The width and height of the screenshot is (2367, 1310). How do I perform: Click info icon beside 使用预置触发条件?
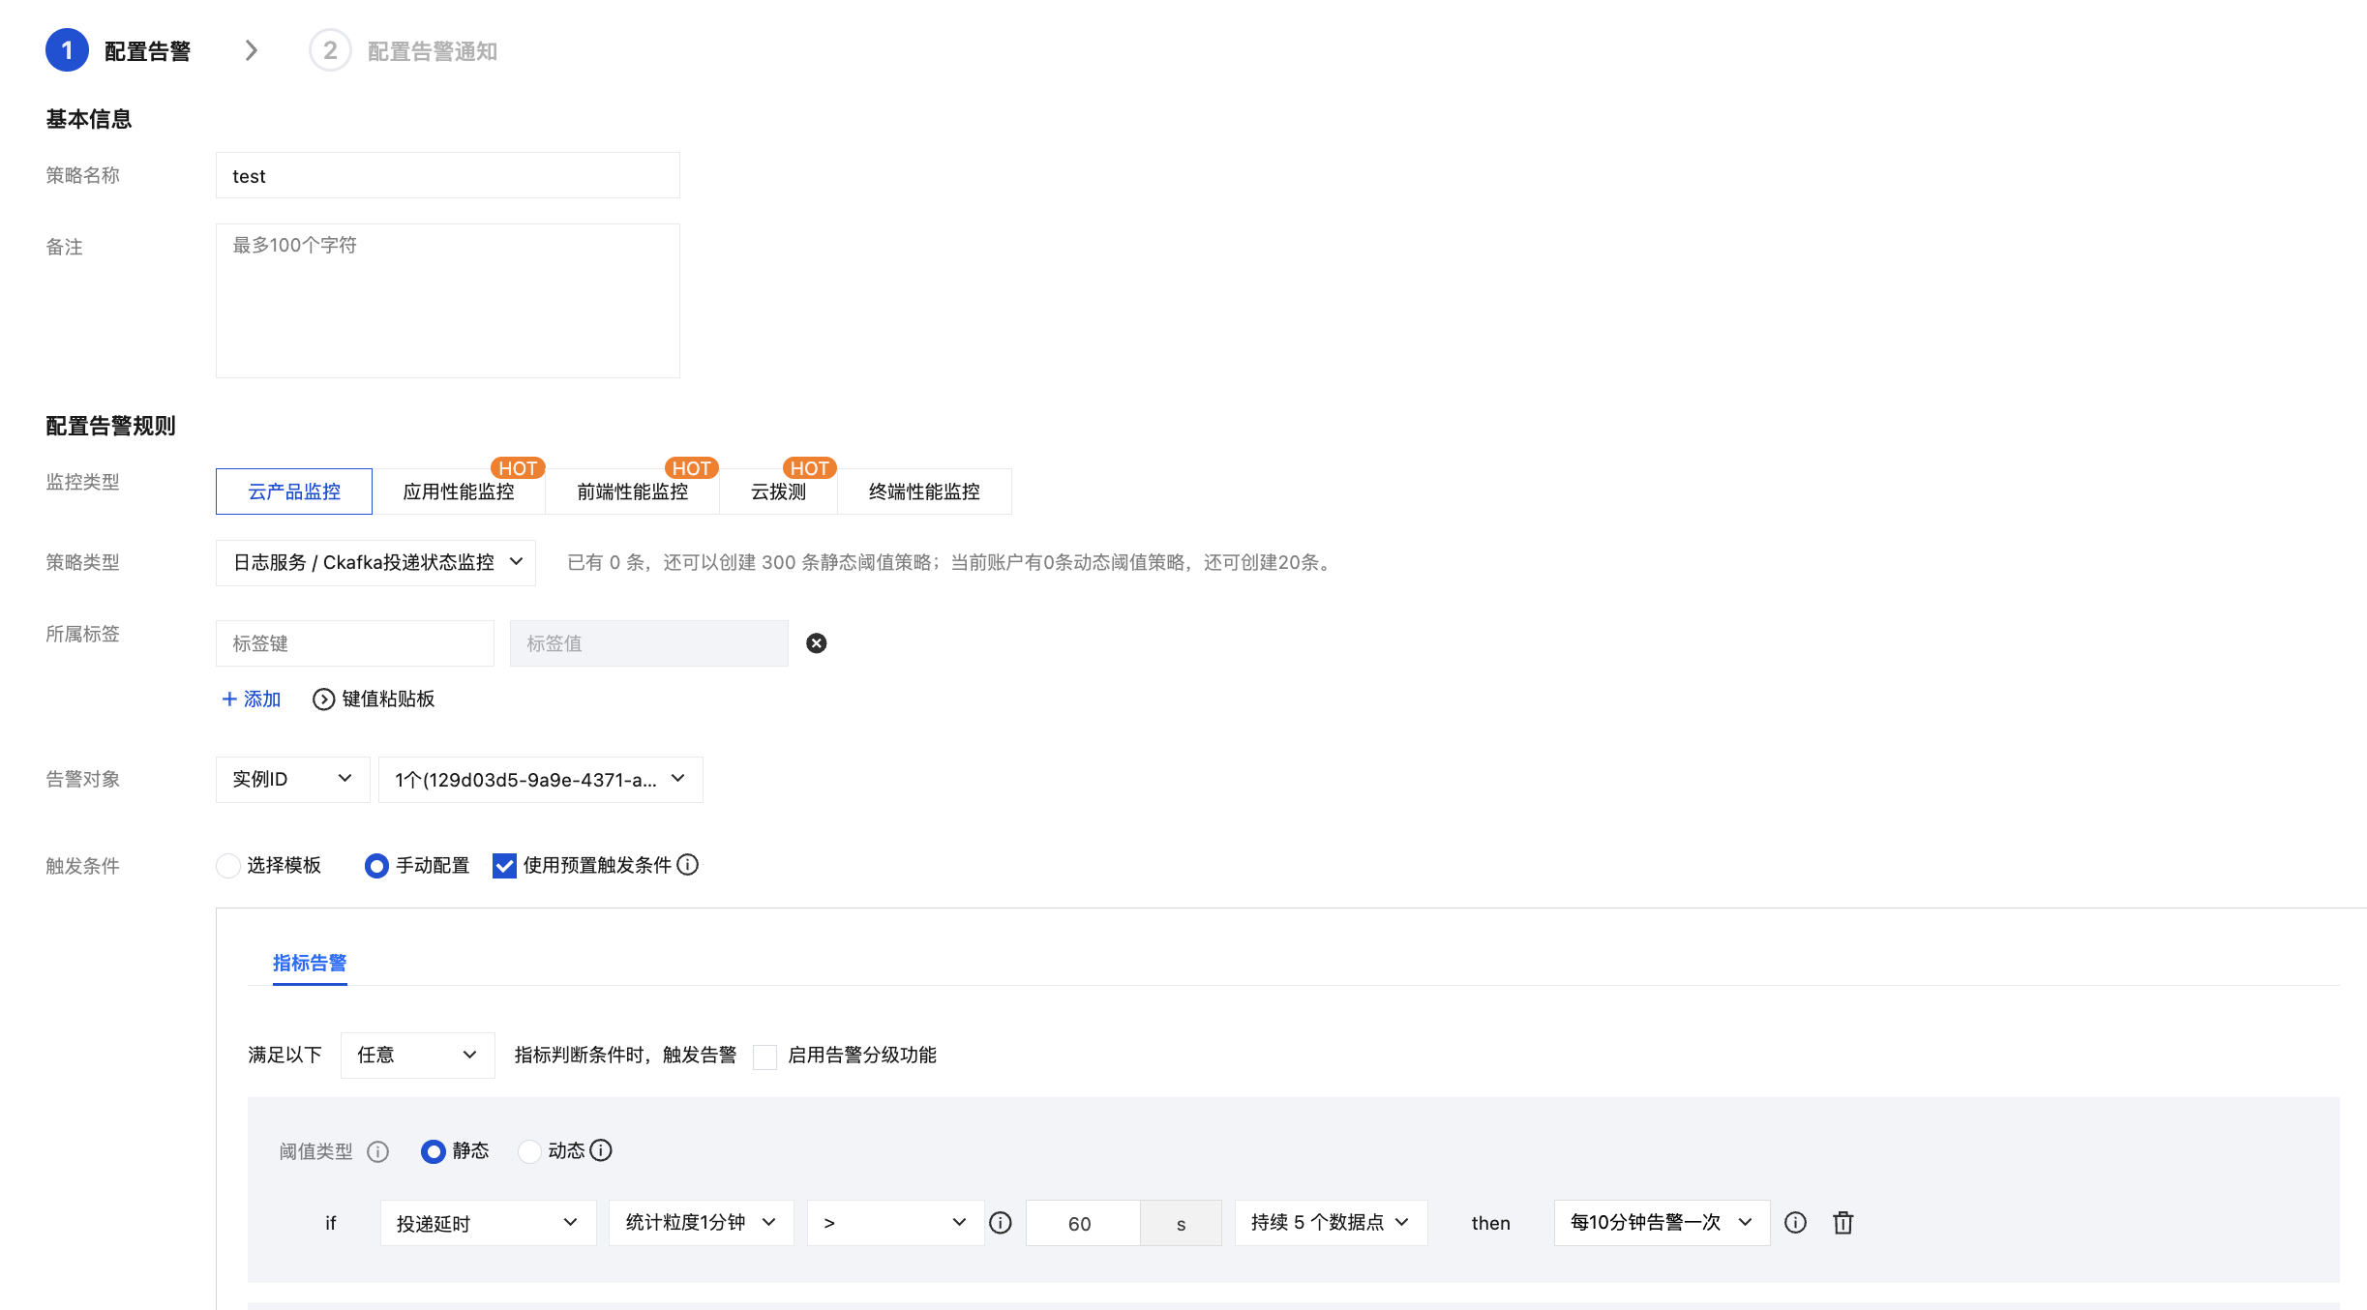point(687,865)
